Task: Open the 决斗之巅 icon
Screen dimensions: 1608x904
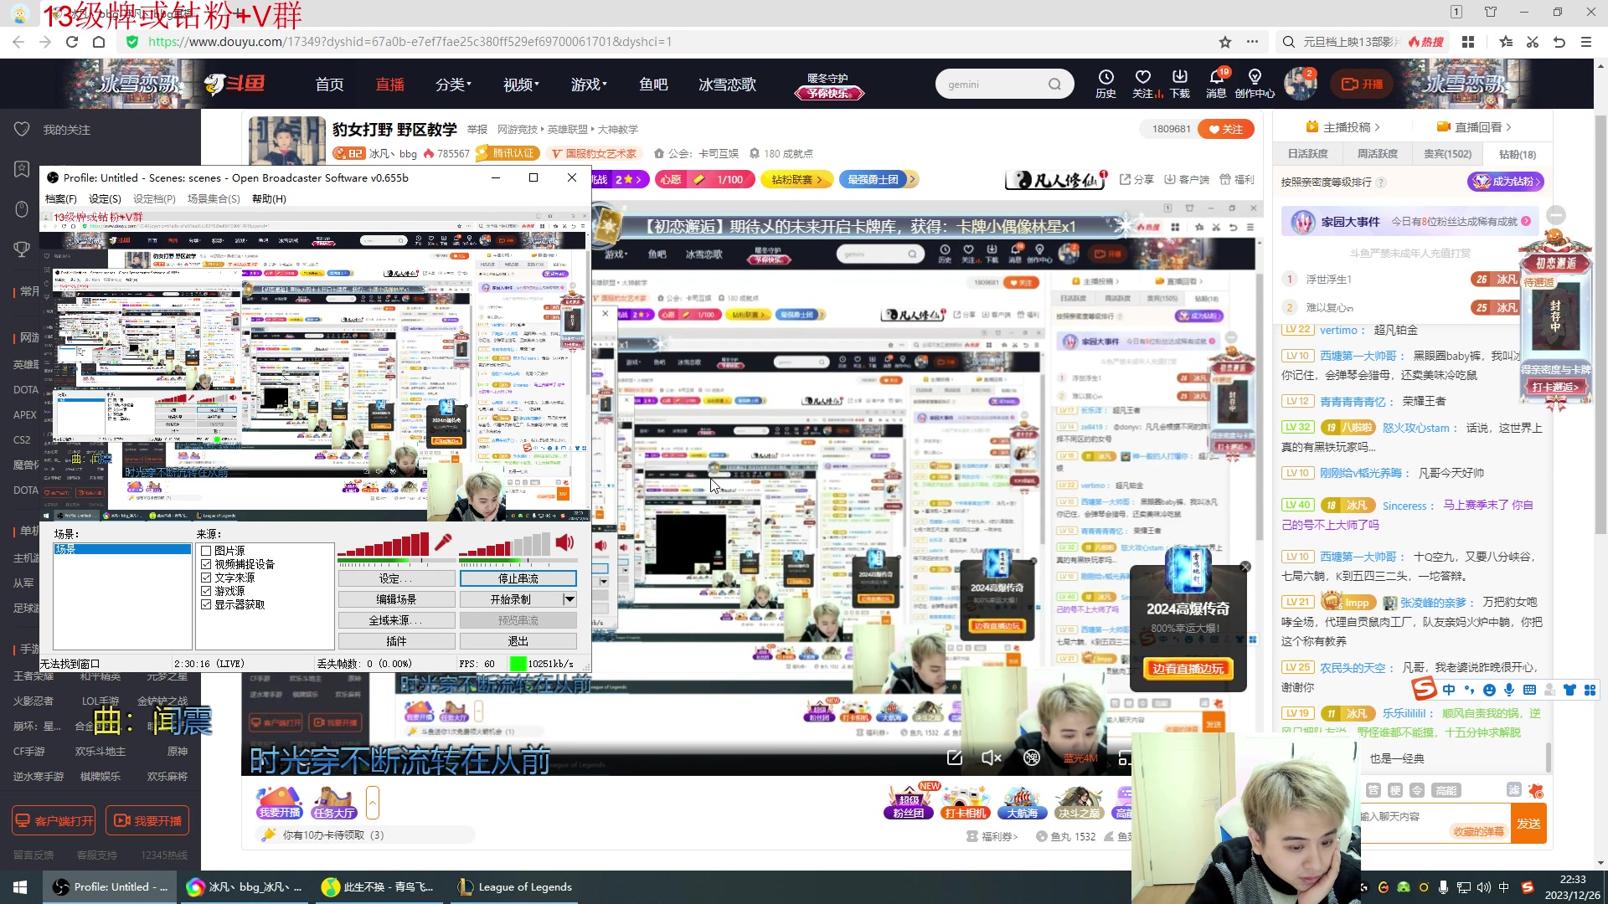Action: (x=1079, y=802)
